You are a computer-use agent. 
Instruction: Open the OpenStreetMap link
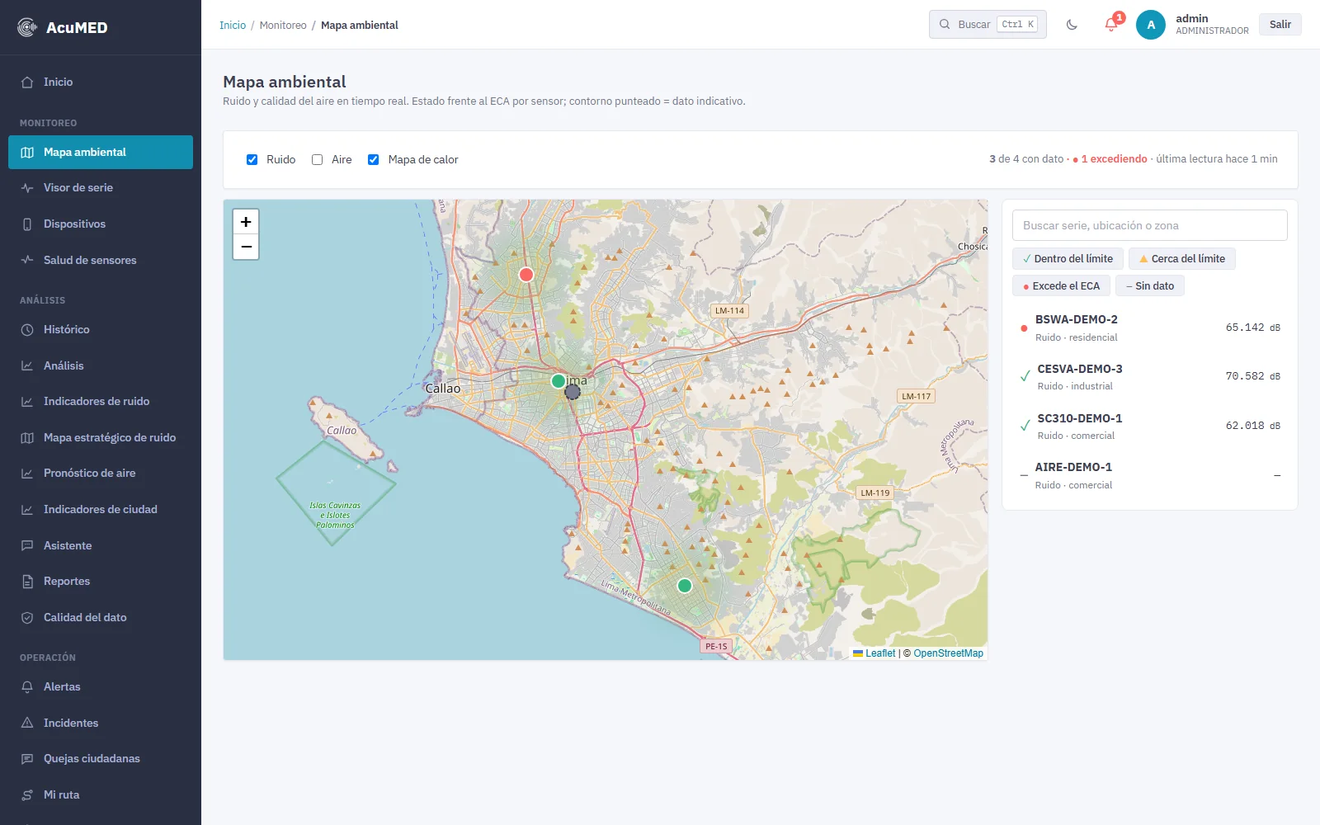pyautogui.click(x=948, y=653)
